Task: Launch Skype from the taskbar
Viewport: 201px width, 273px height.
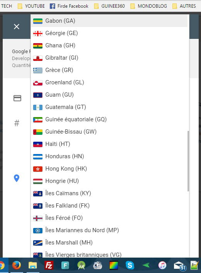Action: click(x=130, y=265)
